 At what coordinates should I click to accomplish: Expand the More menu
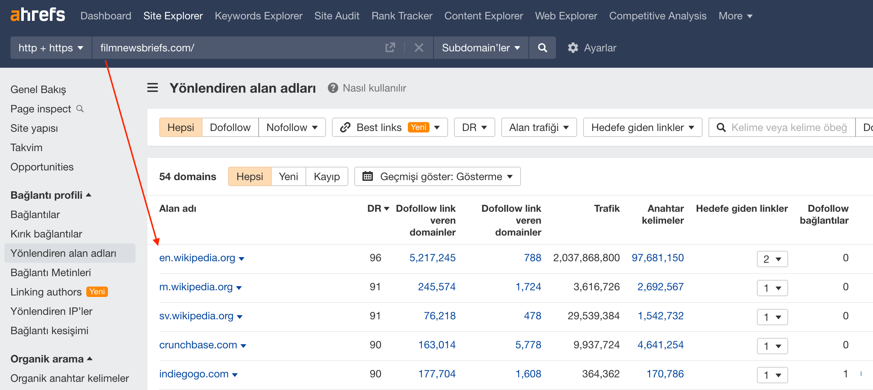click(x=736, y=16)
